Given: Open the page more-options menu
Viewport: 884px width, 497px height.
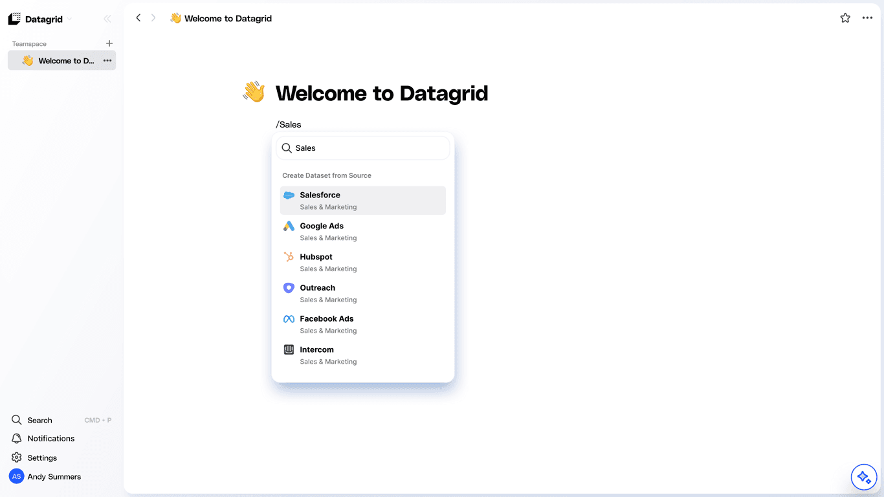Looking at the screenshot, I should [868, 18].
